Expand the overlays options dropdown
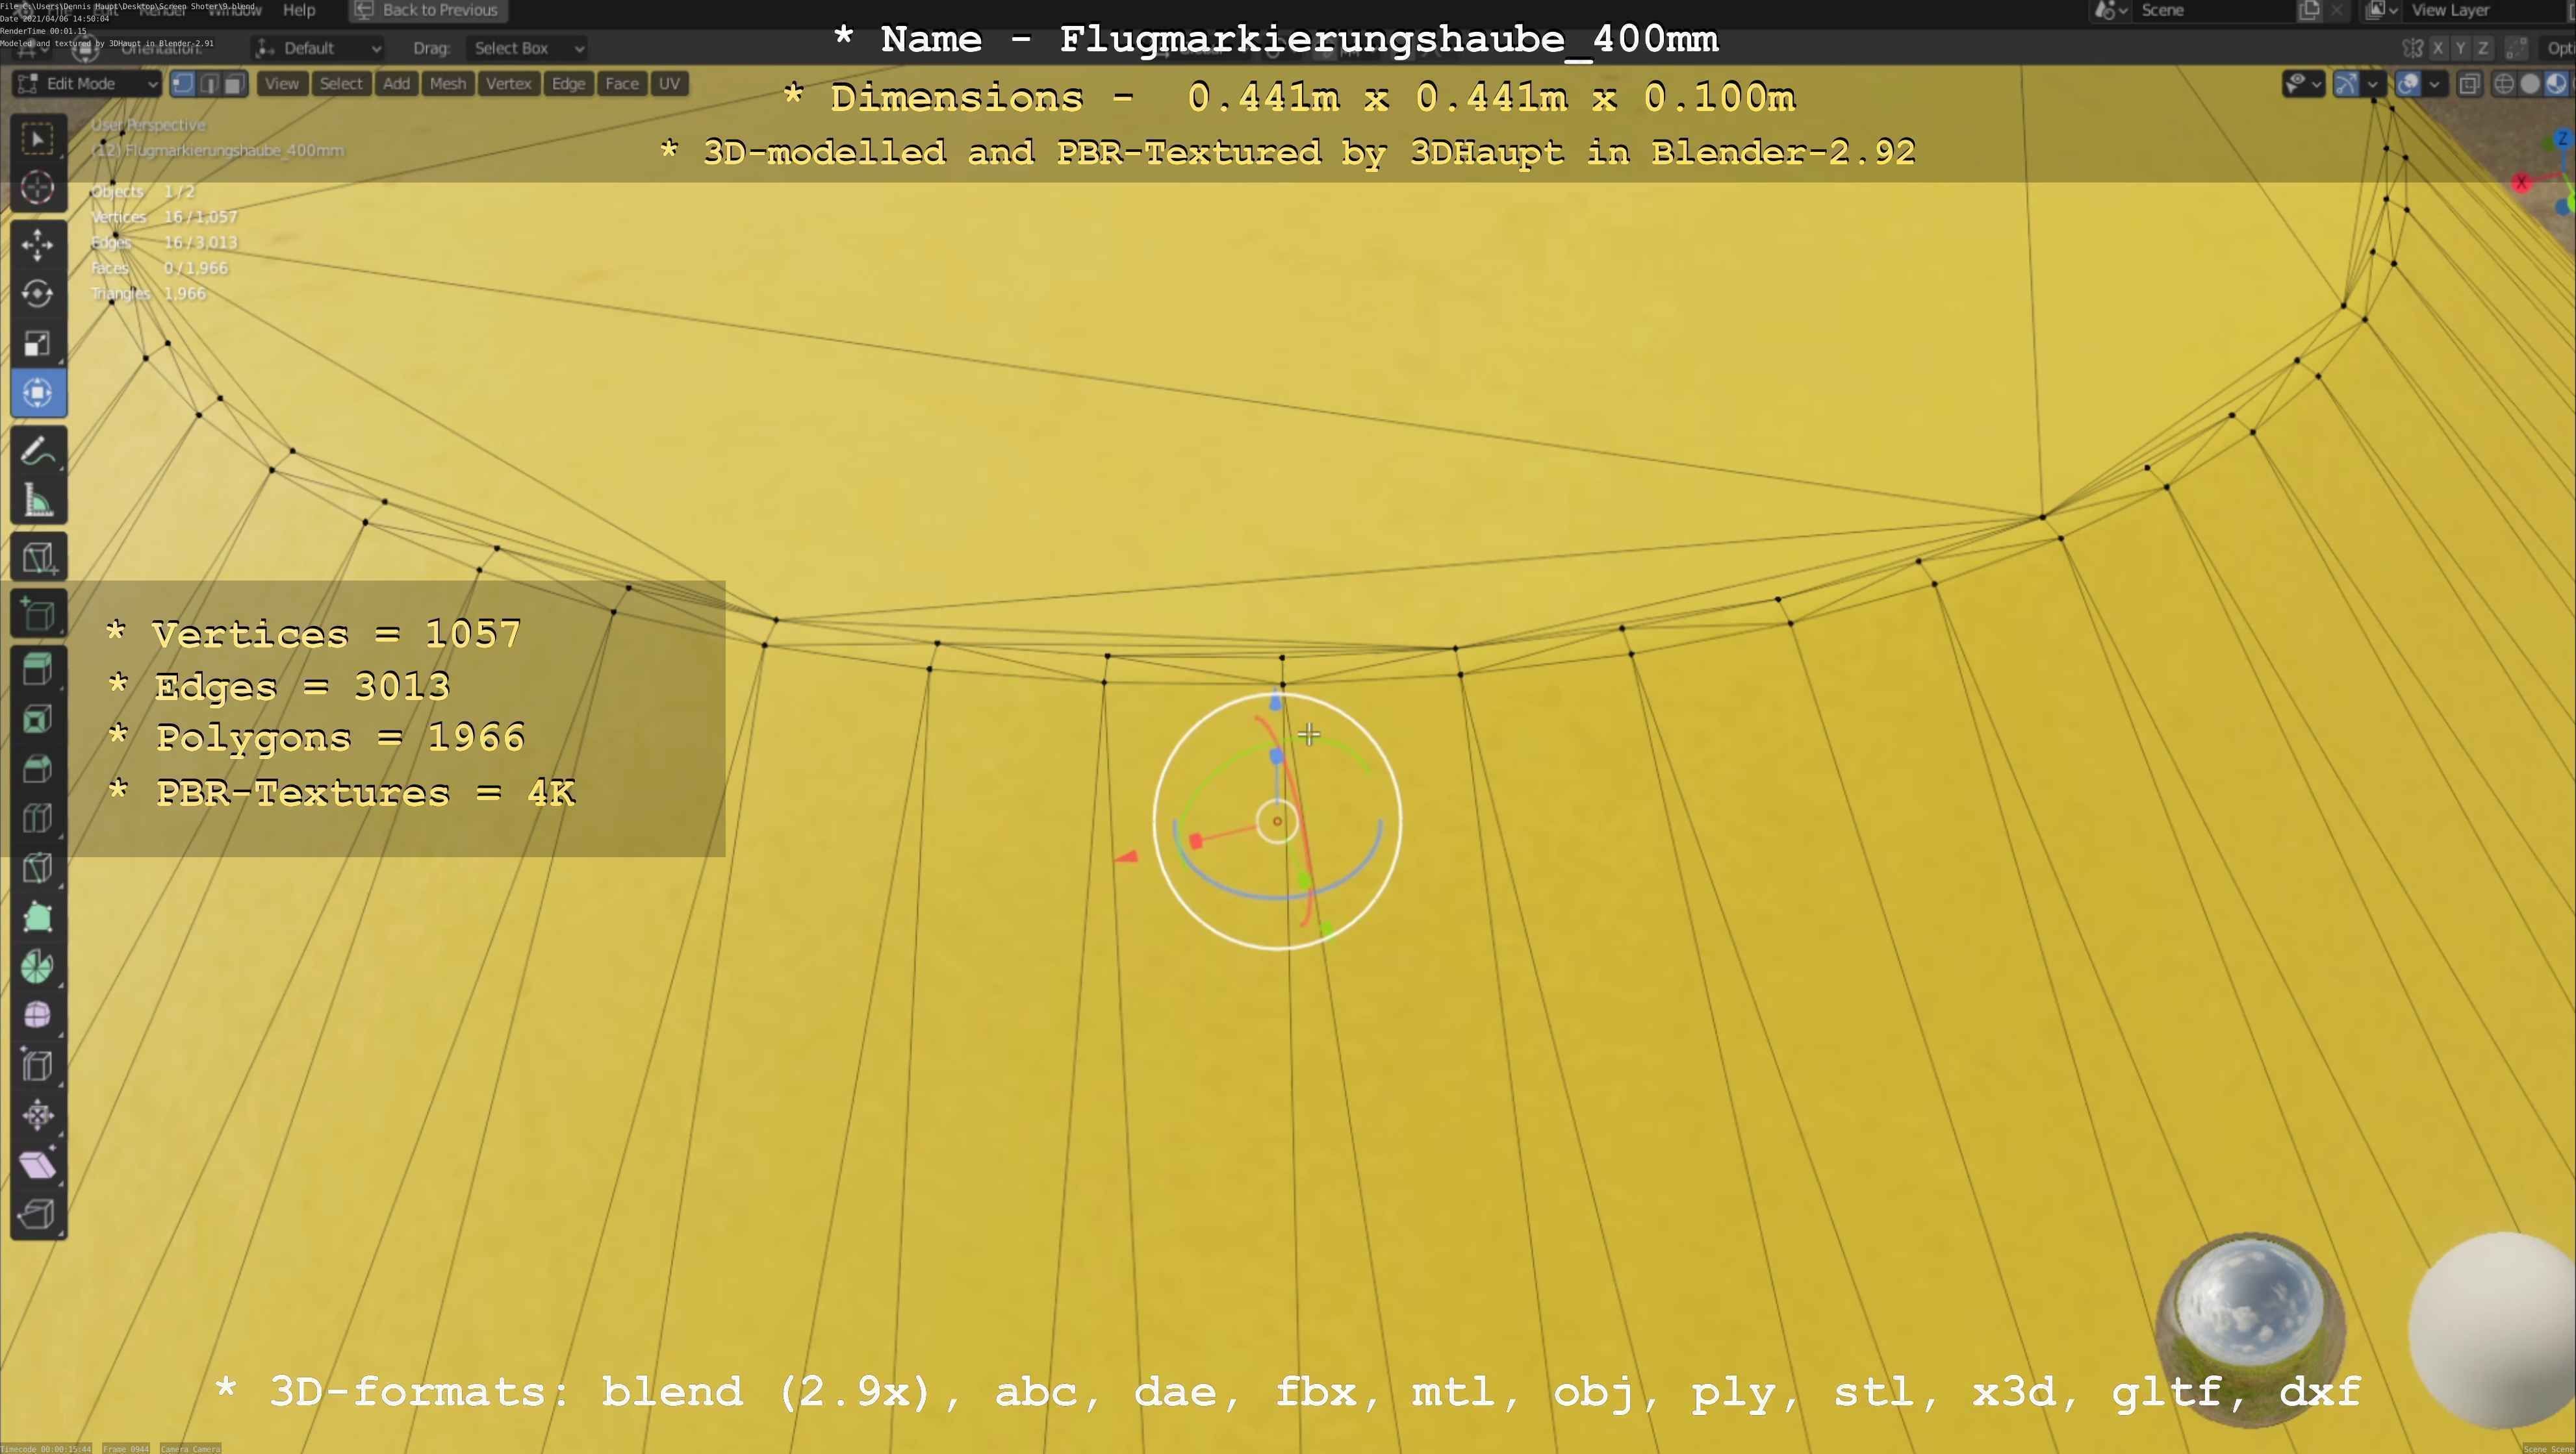This screenshot has height=1454, width=2576. click(2434, 84)
